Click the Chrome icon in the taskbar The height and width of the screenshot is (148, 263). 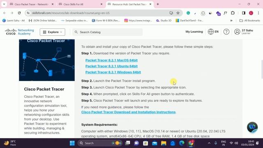click(191, 143)
